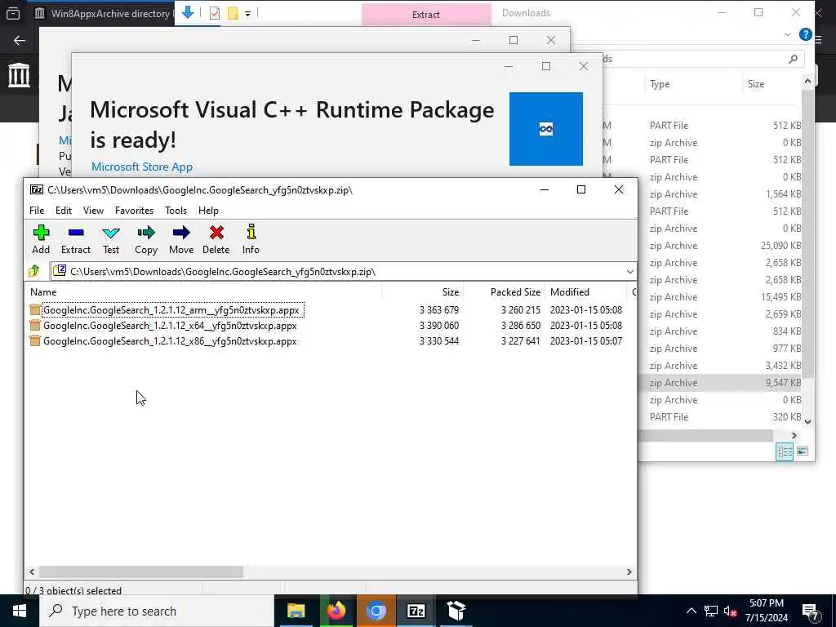This screenshot has height=627, width=836.
Task: Click the red Delete icon
Action: 216,239
